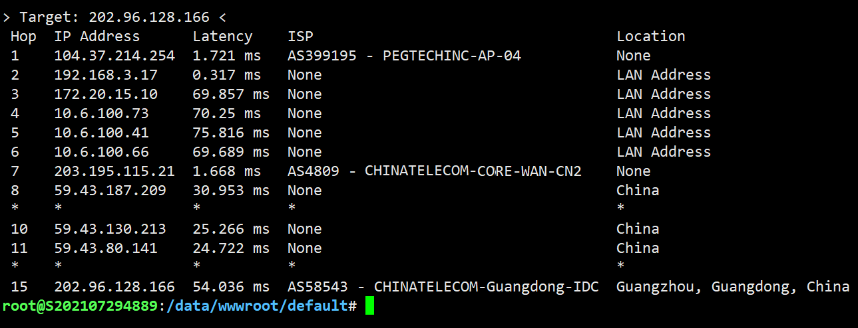Click AS58543 - CHINATELECOM-Guangdong-IDC entry
Viewport: 858px width, 328px height.
coord(443,287)
